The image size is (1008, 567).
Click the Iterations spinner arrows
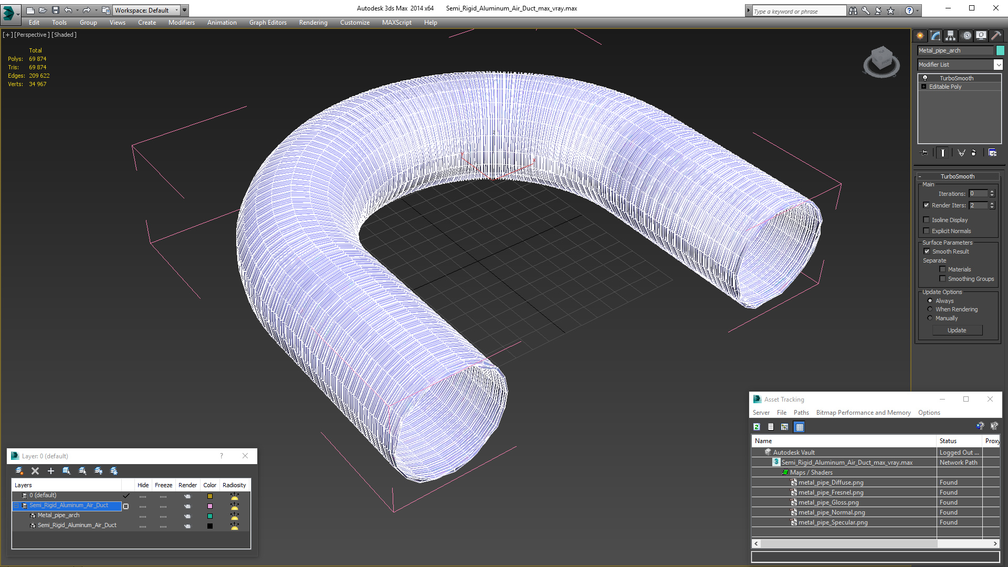(x=992, y=194)
